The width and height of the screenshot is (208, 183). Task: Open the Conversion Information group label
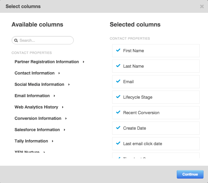tap(38, 118)
